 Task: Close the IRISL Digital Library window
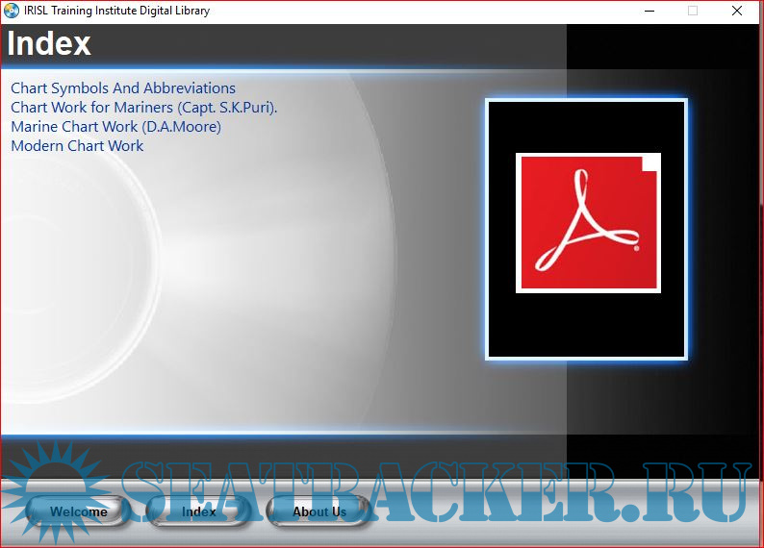click(737, 12)
